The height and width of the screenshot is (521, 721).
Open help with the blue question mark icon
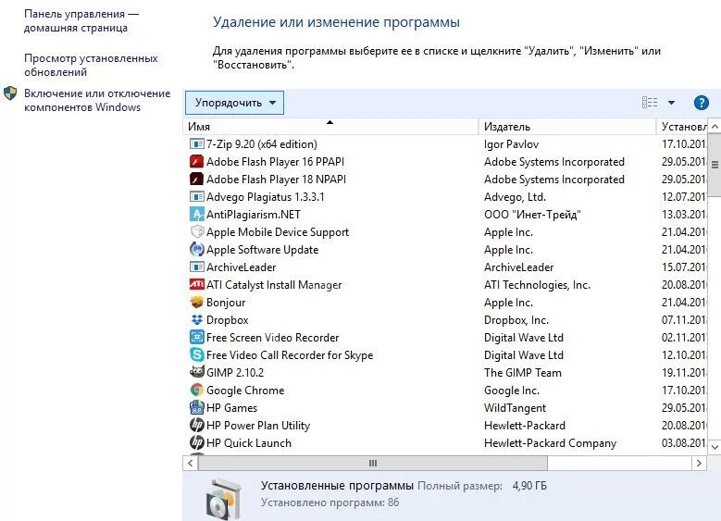click(702, 103)
